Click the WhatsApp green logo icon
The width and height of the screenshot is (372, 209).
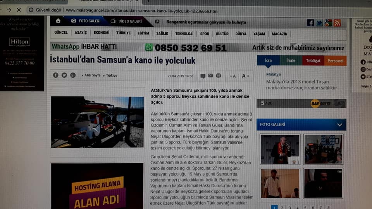tap(149, 47)
